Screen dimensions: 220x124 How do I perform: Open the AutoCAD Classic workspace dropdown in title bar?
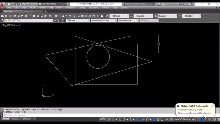click(66, 4)
